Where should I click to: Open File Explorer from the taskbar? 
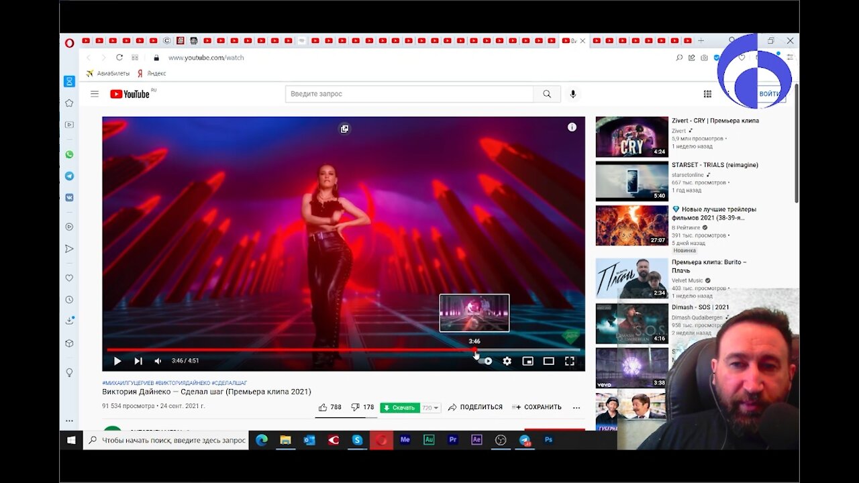[x=285, y=440]
